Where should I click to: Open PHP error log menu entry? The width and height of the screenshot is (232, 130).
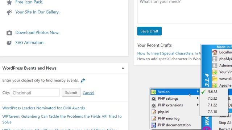[x=175, y=118]
